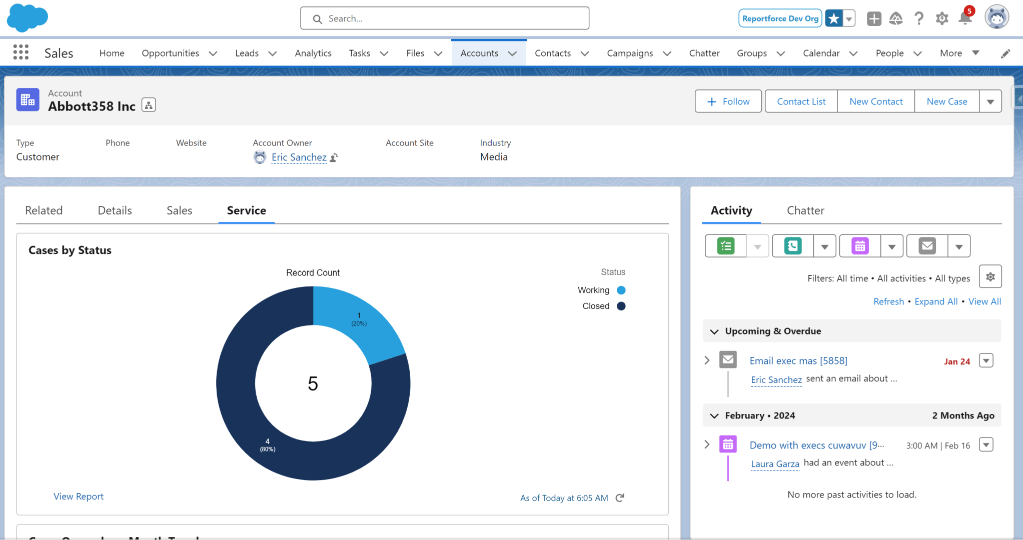Open the dropdown on Email exec mas activity
The image size is (1023, 540).
tap(985, 360)
